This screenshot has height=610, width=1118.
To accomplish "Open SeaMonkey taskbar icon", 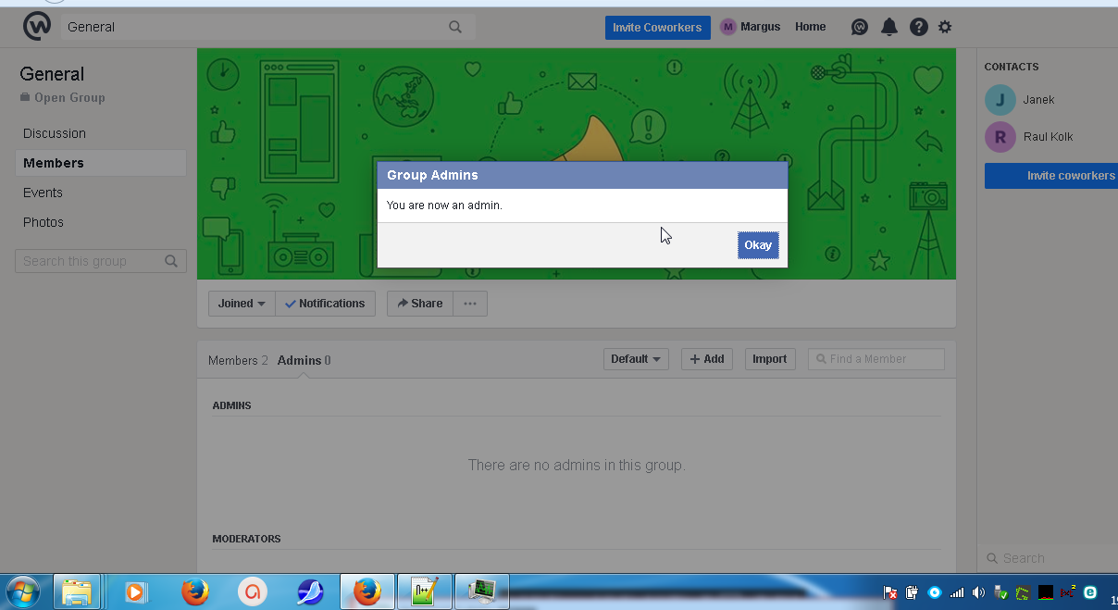I will (310, 591).
